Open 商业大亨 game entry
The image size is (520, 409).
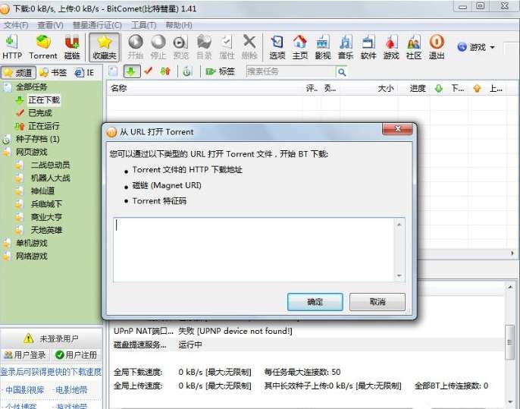click(x=46, y=217)
